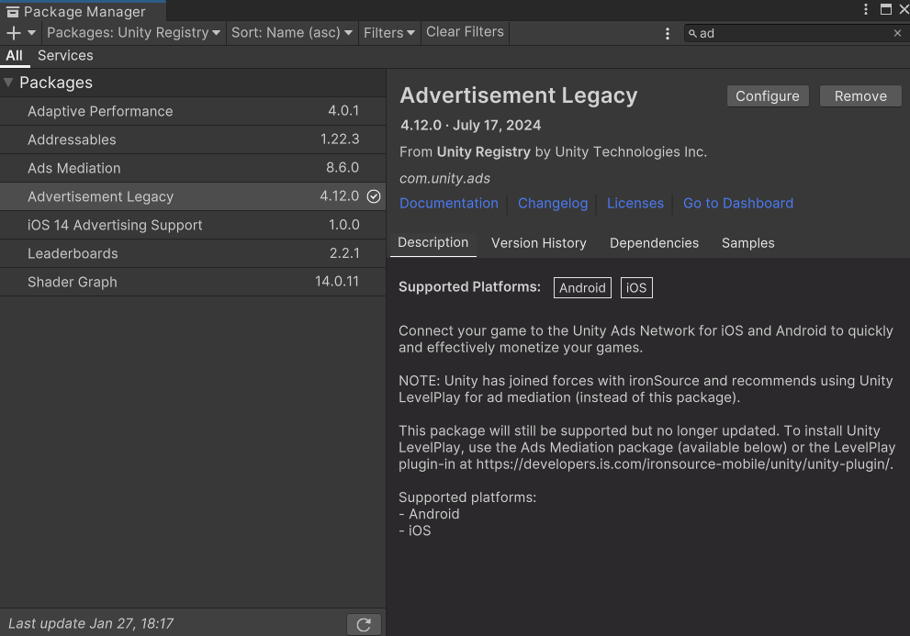Select the iOS 14 Advertising Support package

point(193,225)
